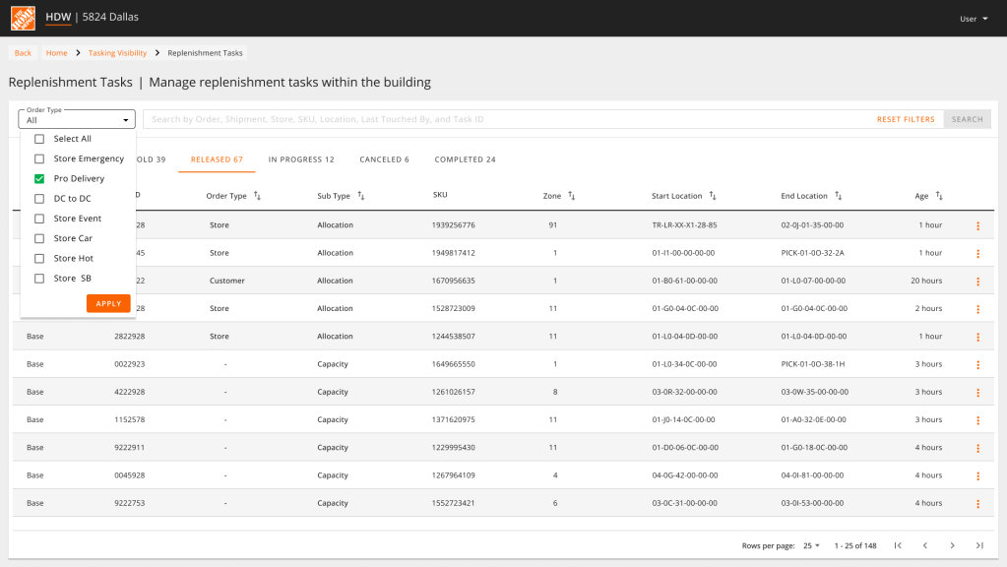Click the Home Depot logo

point(23,18)
